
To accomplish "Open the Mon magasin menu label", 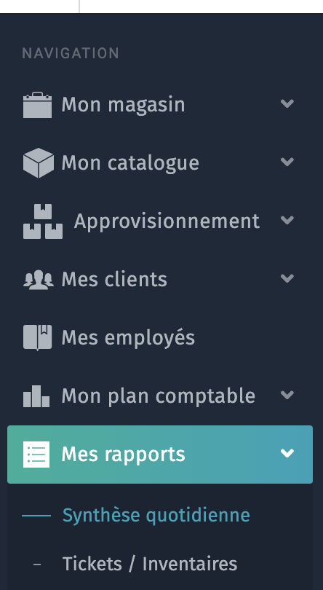I will [124, 105].
